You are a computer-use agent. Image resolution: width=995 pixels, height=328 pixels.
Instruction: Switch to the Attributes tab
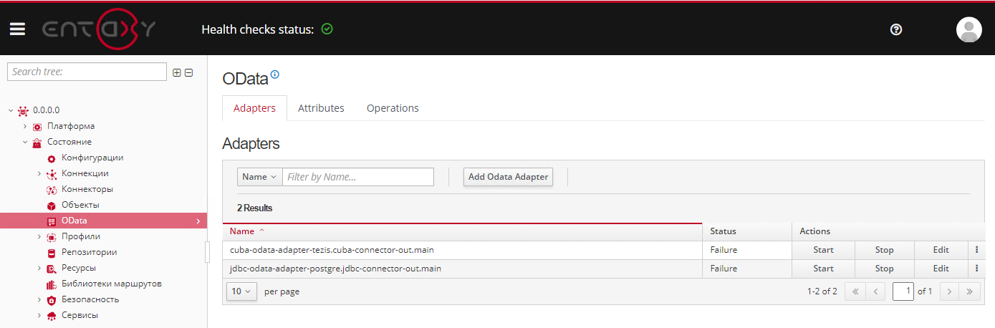321,108
